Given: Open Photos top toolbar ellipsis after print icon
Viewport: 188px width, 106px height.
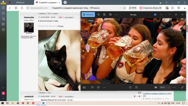Looking at the screenshot, I should (x=116, y=15).
